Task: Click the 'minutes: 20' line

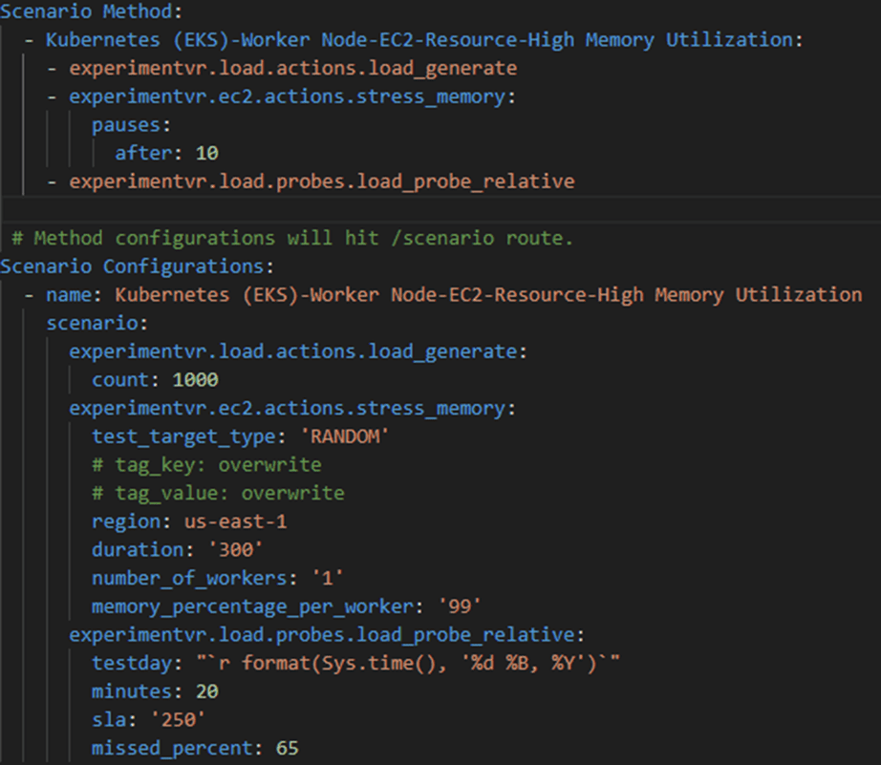Action: tap(155, 692)
